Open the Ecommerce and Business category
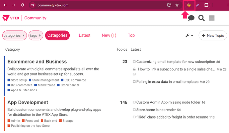 (x=37, y=62)
